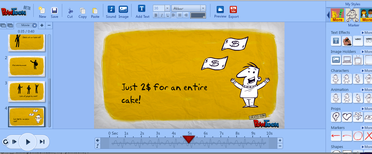Expand More Characters

click(367, 71)
